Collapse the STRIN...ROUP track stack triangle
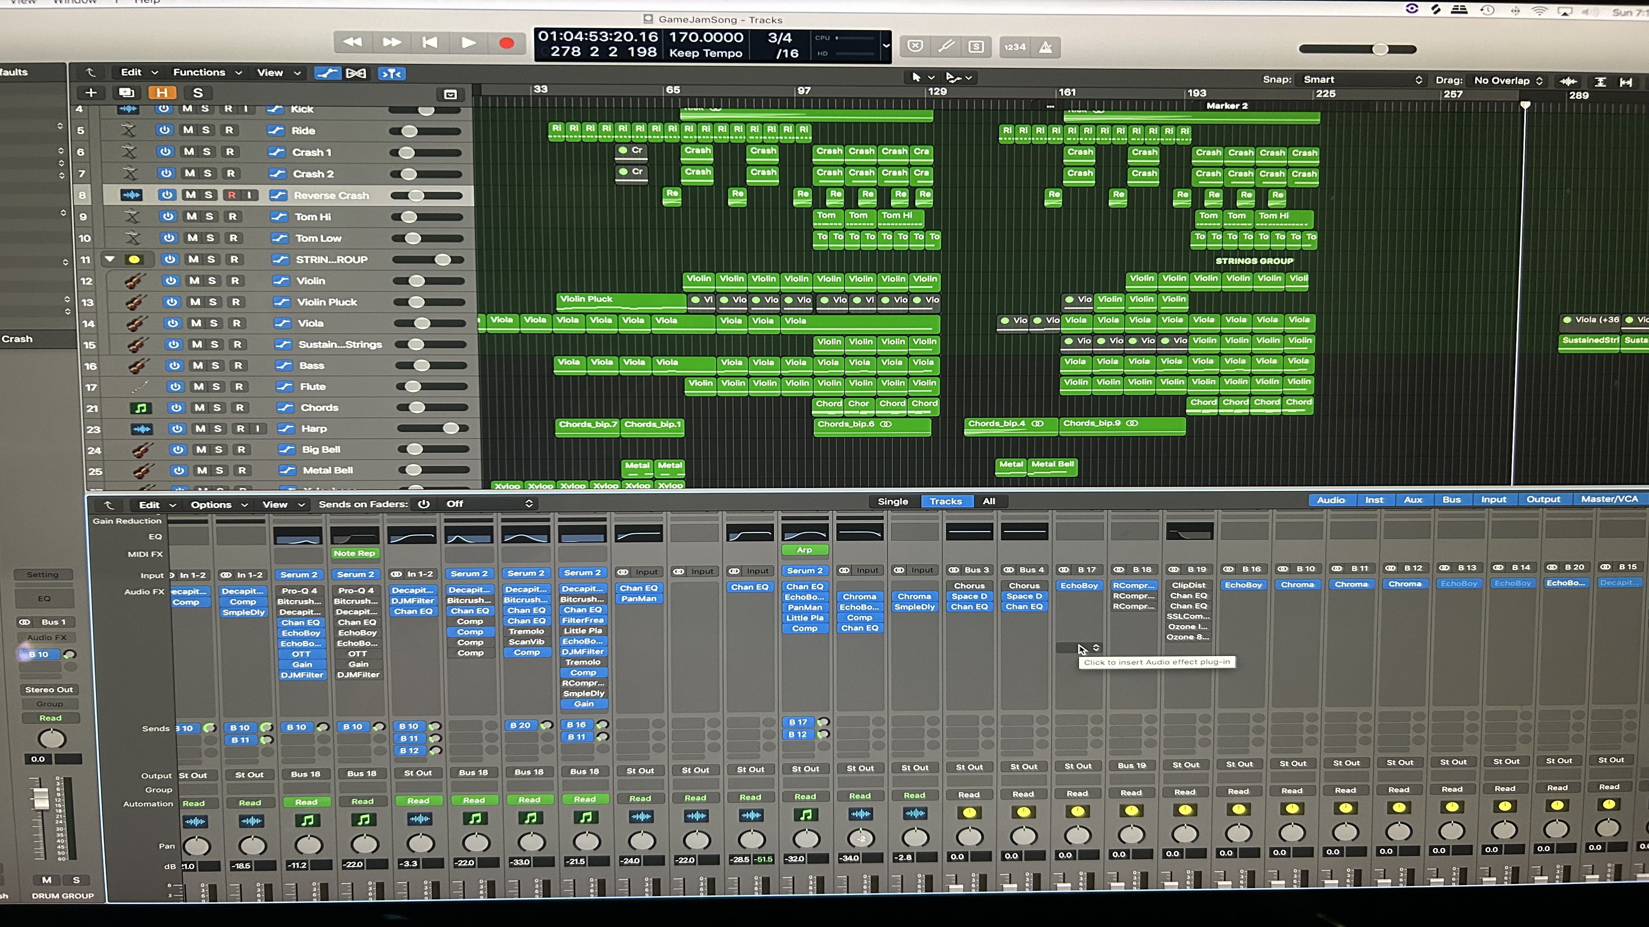Viewport: 1649px width, 927px height. coord(110,259)
